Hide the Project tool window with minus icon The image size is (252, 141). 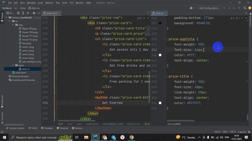point(39,13)
